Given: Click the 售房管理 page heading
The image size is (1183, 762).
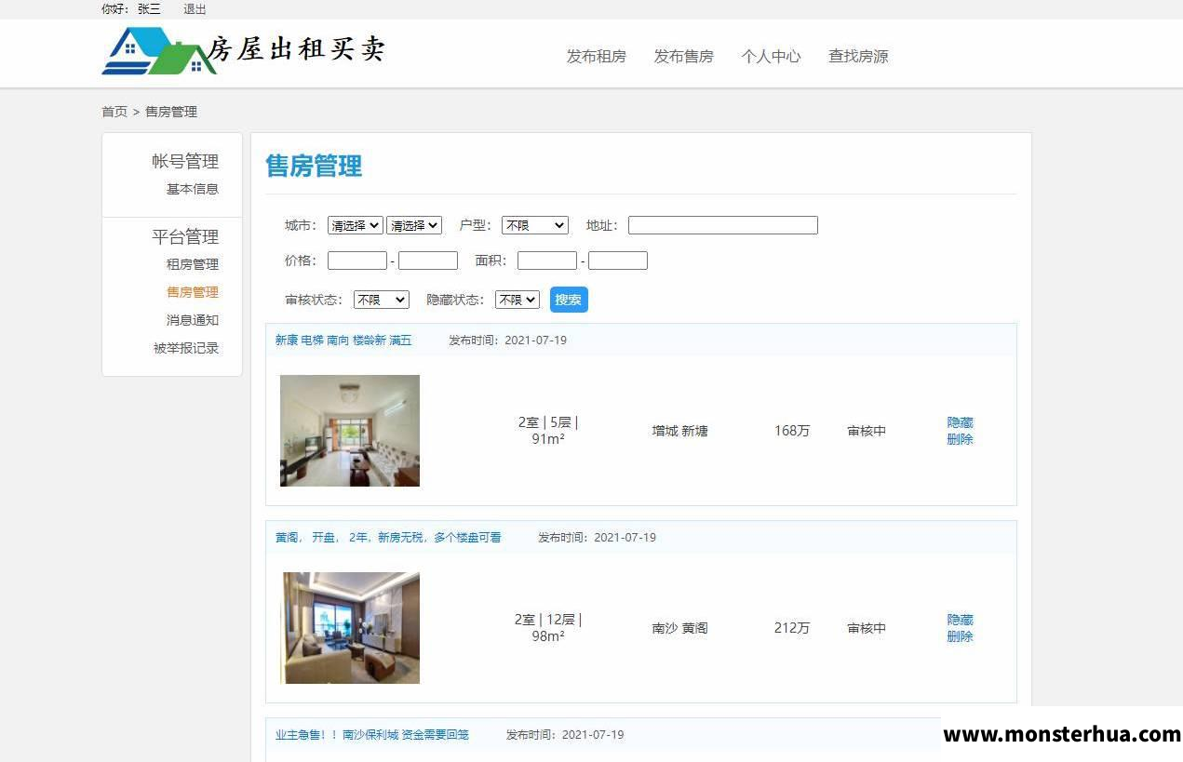Looking at the screenshot, I should point(314,167).
